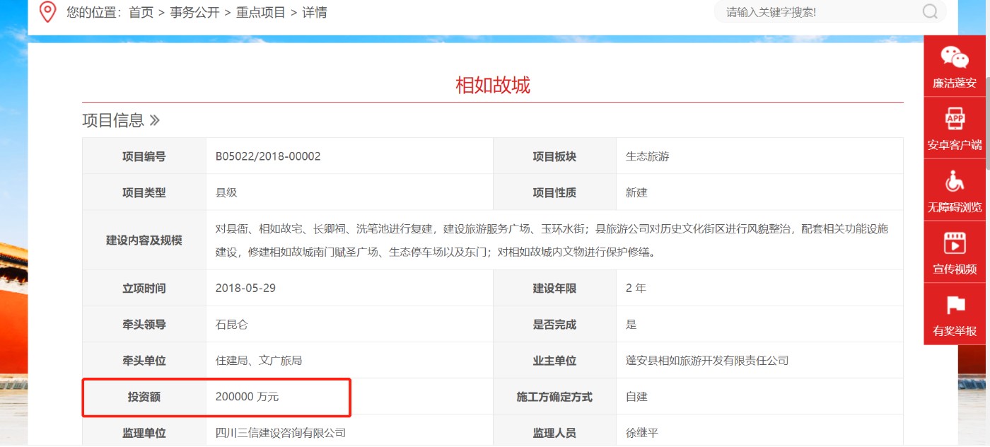
Task: Open 事务公开 breadcrumb link
Action: (x=194, y=13)
